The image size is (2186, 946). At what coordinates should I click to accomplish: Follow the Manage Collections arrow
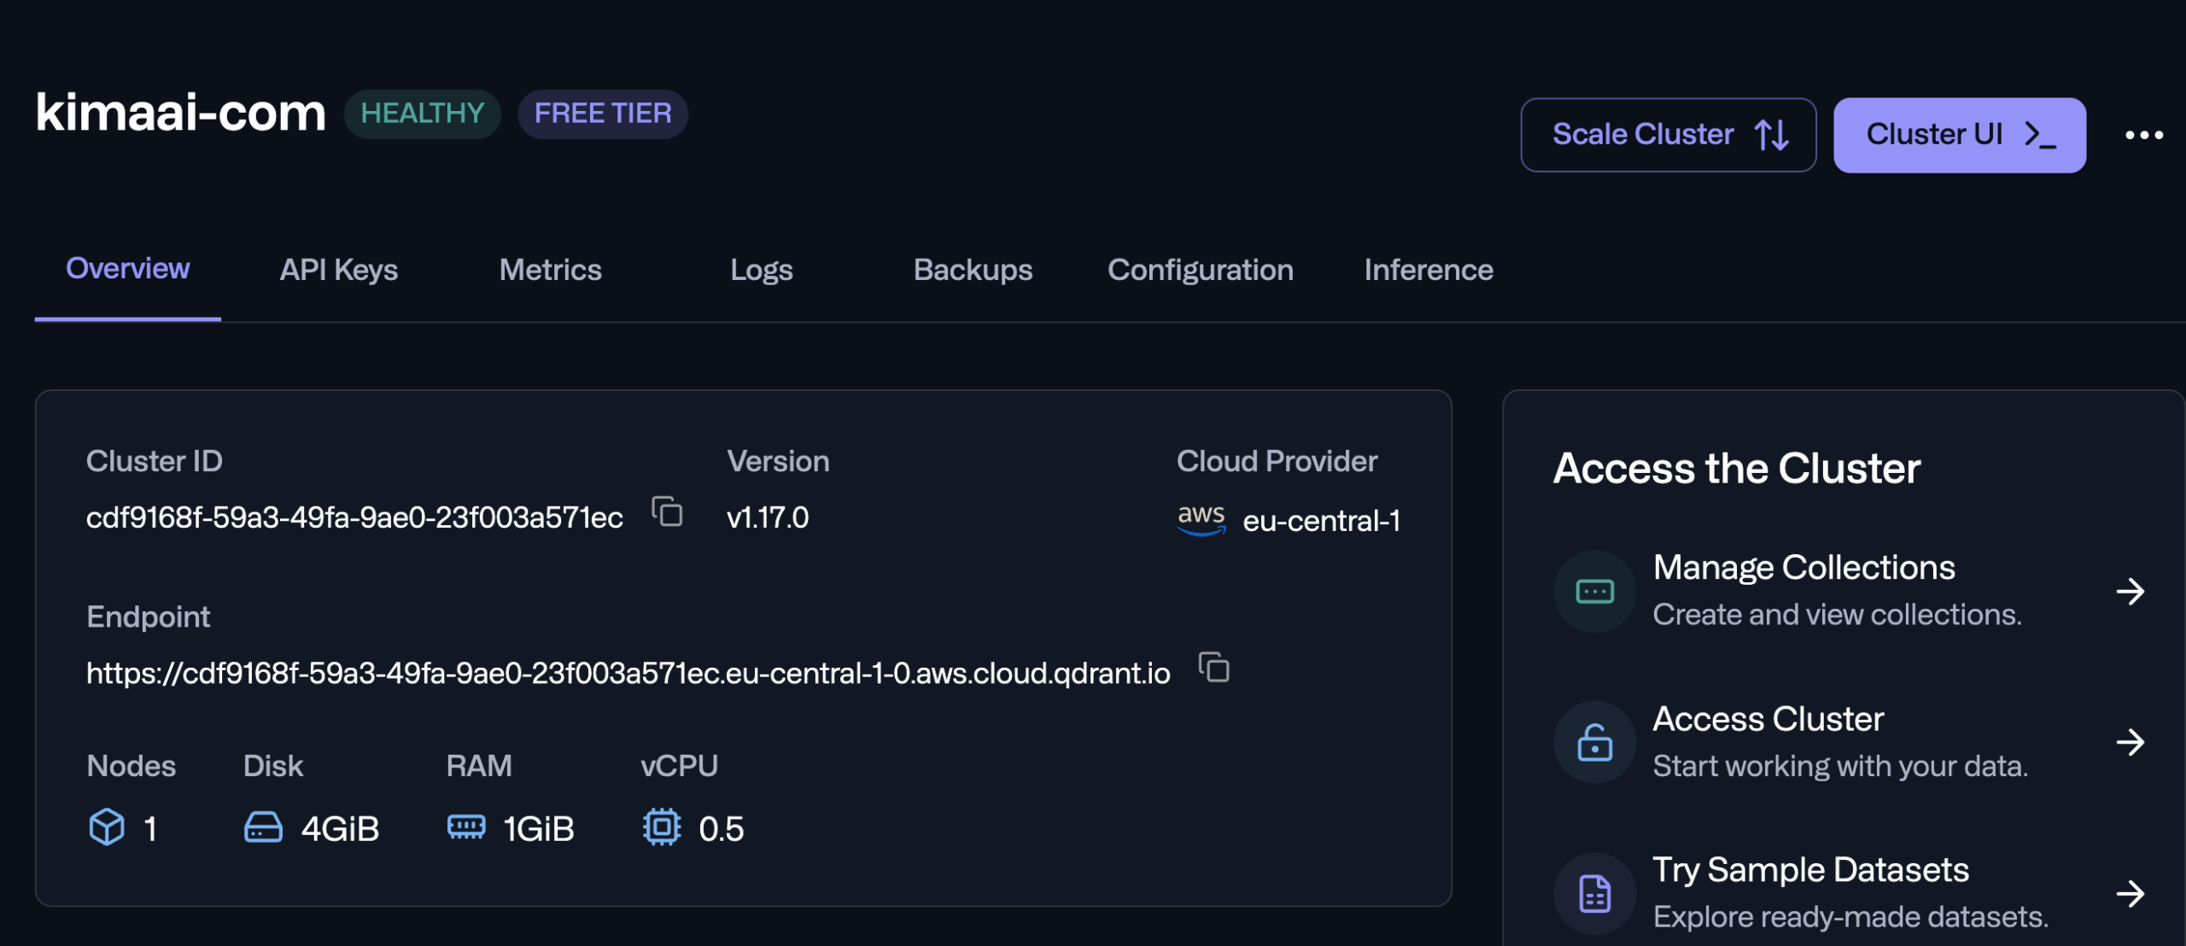(x=2130, y=591)
